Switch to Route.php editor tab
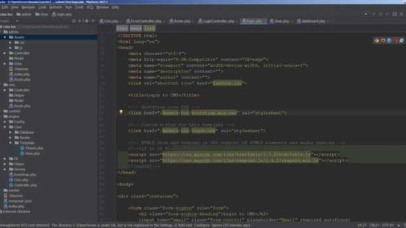Viewport: 406px width, 228px height. click(x=182, y=21)
